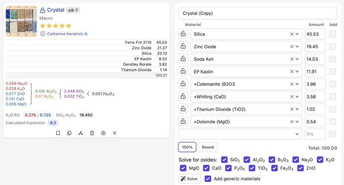The height and width of the screenshot is (185, 344).
Task: Check the Add box for EP Kaolin
Action: click(333, 71)
